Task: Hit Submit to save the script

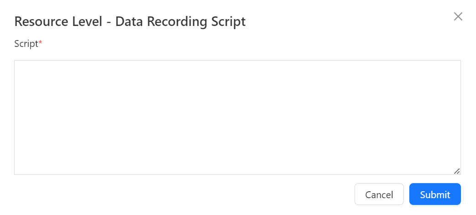Action: coord(435,195)
